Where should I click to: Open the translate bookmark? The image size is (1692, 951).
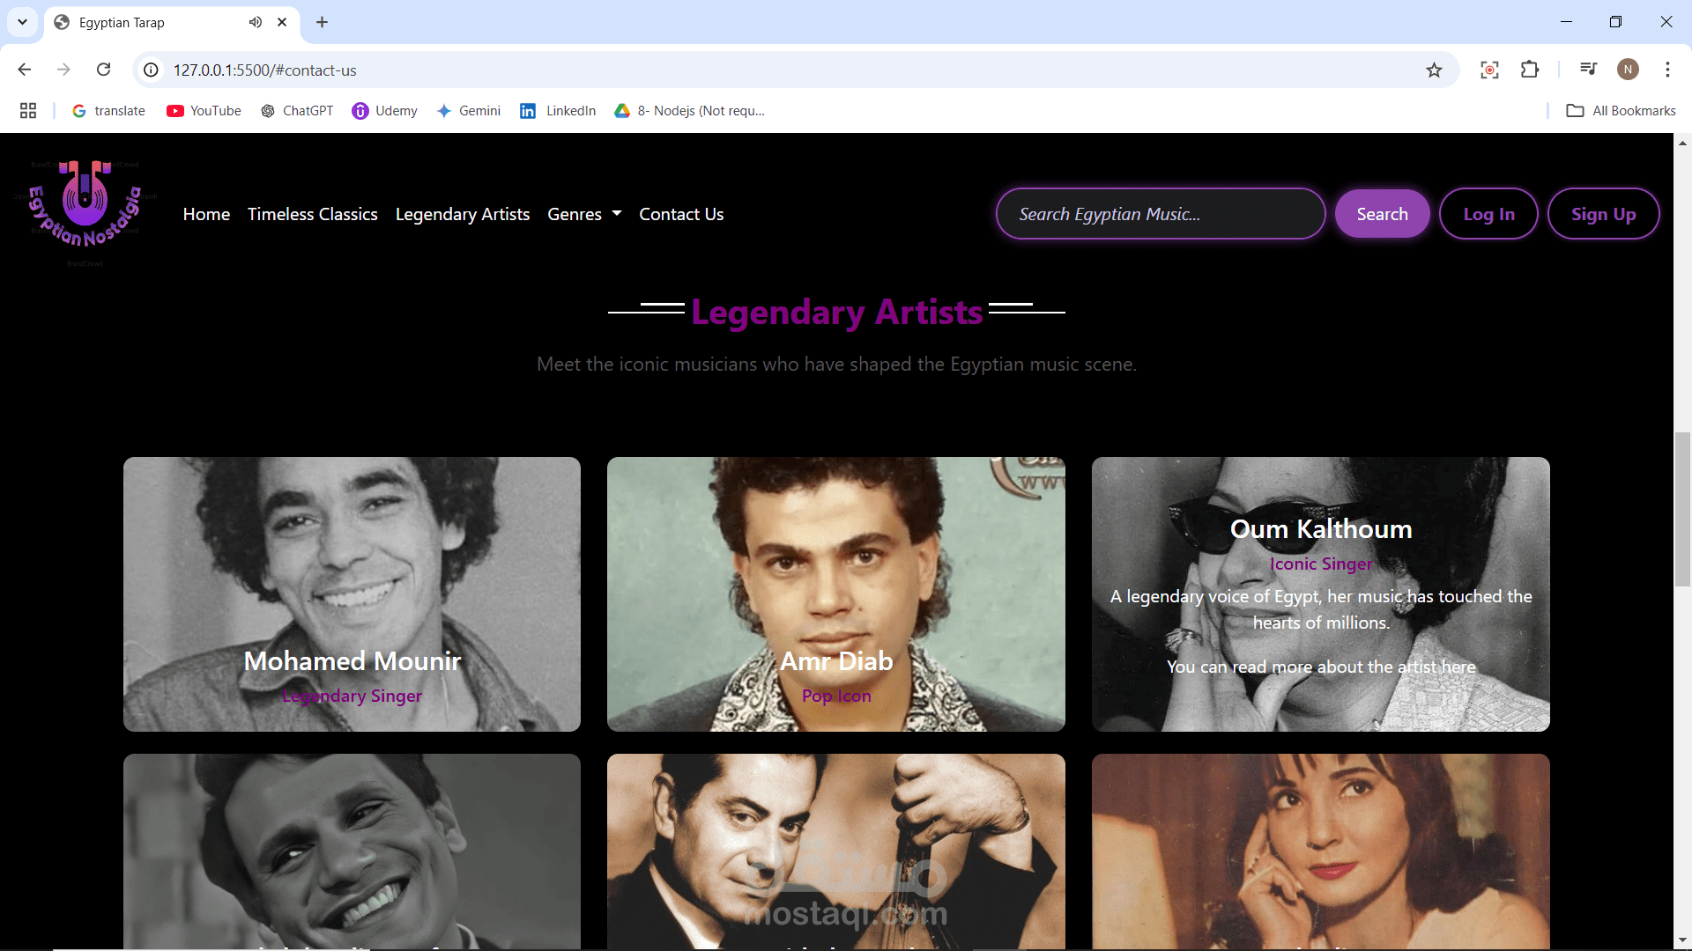(108, 110)
